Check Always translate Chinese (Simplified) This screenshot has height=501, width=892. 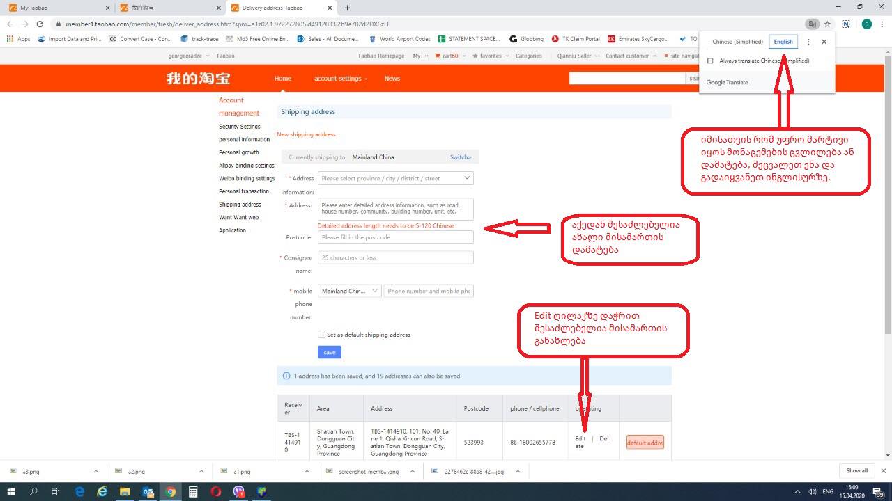pyautogui.click(x=710, y=61)
